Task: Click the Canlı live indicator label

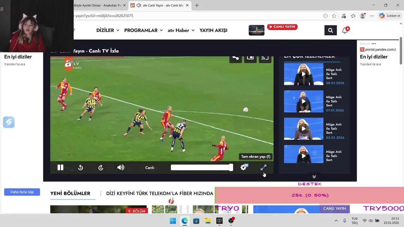Action: coord(150,168)
